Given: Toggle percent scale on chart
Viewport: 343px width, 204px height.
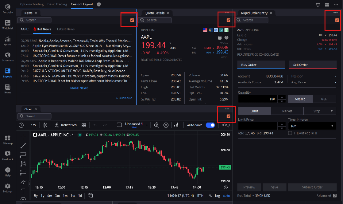Looking at the screenshot, I should coord(210,196).
